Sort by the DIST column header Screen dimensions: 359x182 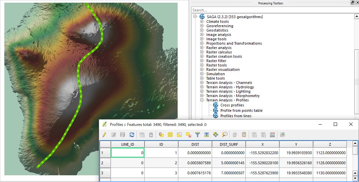(x=195, y=144)
